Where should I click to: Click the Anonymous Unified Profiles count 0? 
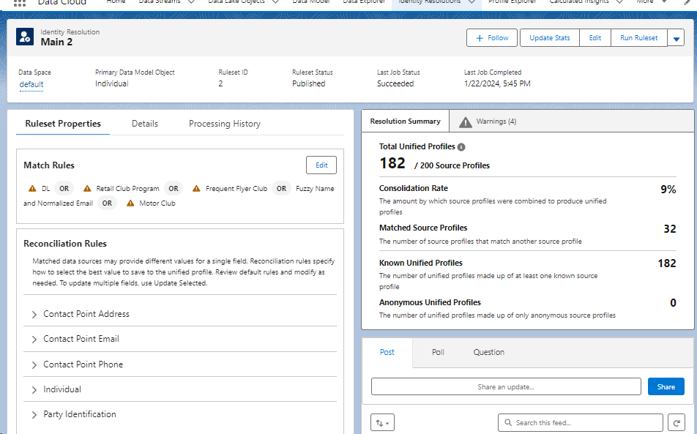pyautogui.click(x=673, y=303)
